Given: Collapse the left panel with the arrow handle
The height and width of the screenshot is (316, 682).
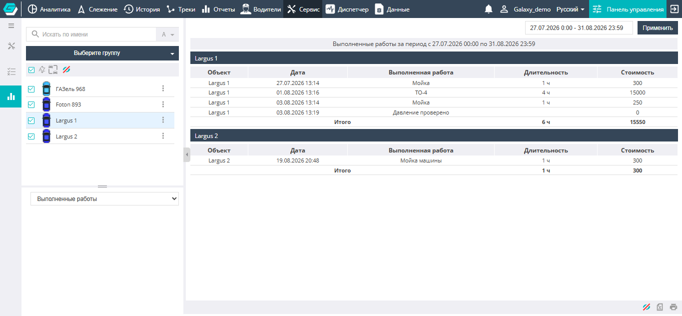Looking at the screenshot, I should [187, 155].
